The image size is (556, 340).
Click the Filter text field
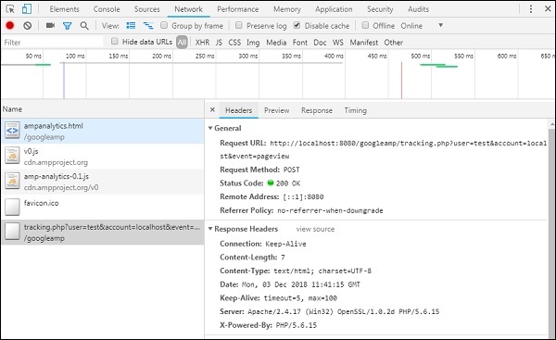click(x=53, y=43)
